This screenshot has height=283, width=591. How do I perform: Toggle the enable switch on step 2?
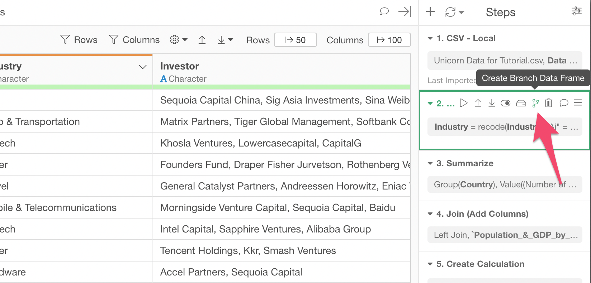(x=505, y=104)
